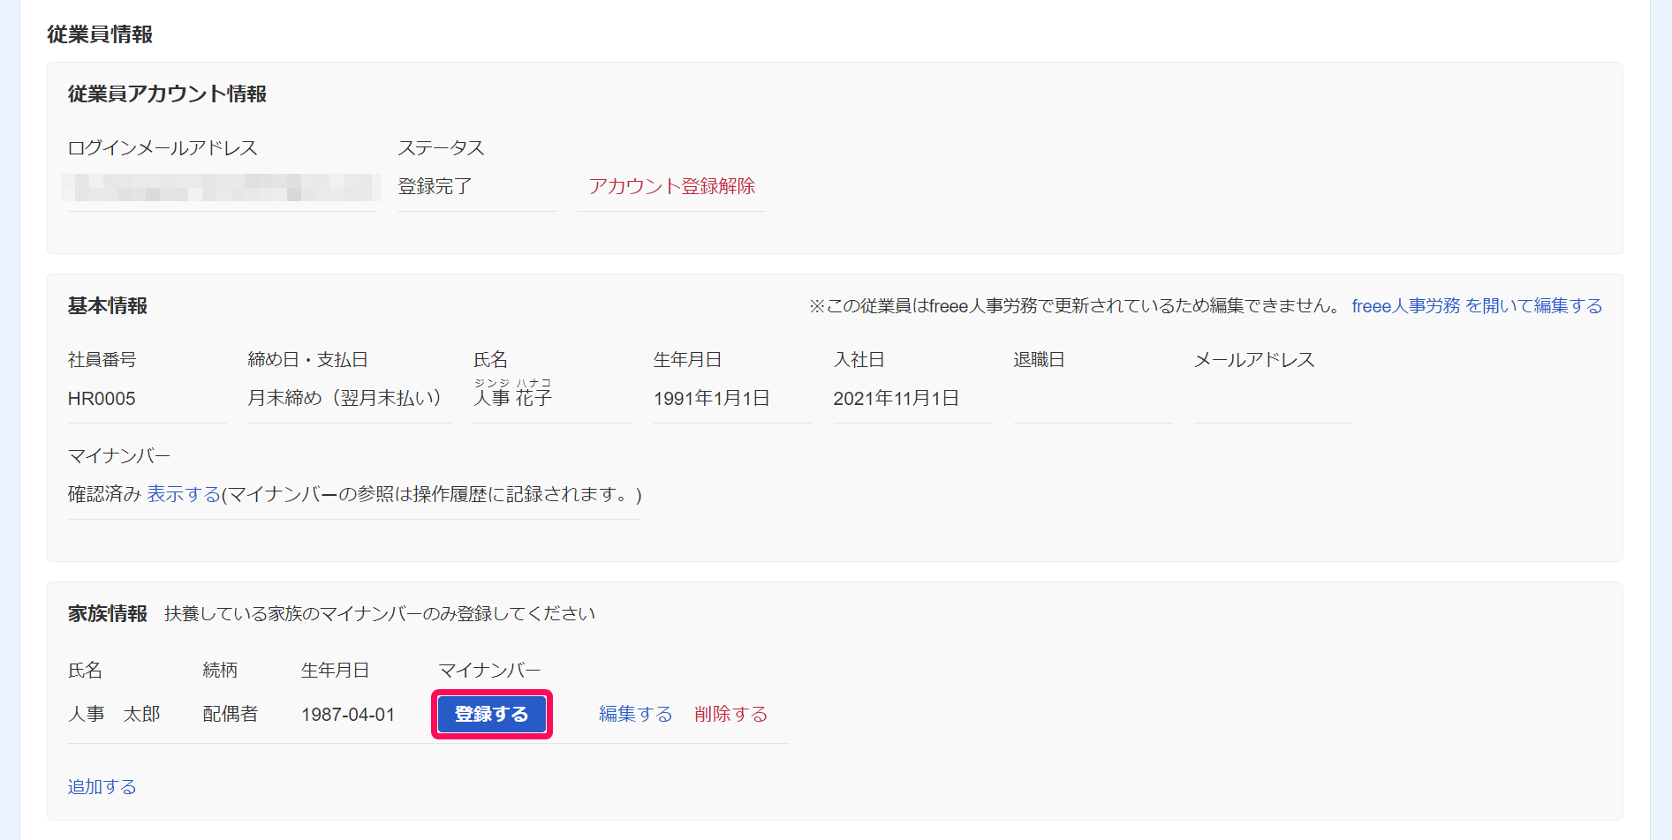1672x840 pixels.
Task: Click the 社員番号 field label
Action: click(x=102, y=360)
